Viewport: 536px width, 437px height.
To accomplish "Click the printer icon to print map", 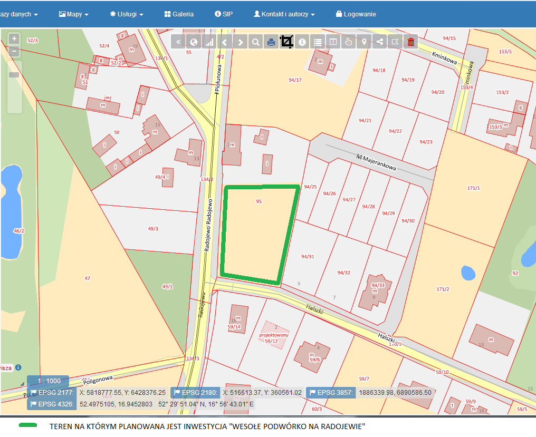I will [x=271, y=42].
